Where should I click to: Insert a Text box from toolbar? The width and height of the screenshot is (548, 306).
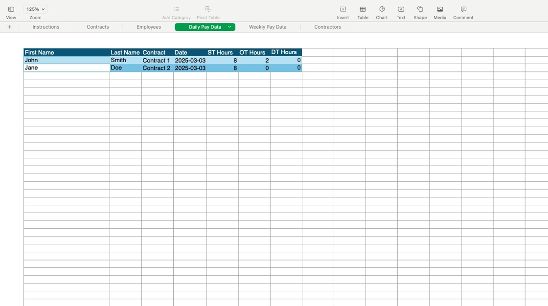401,9
